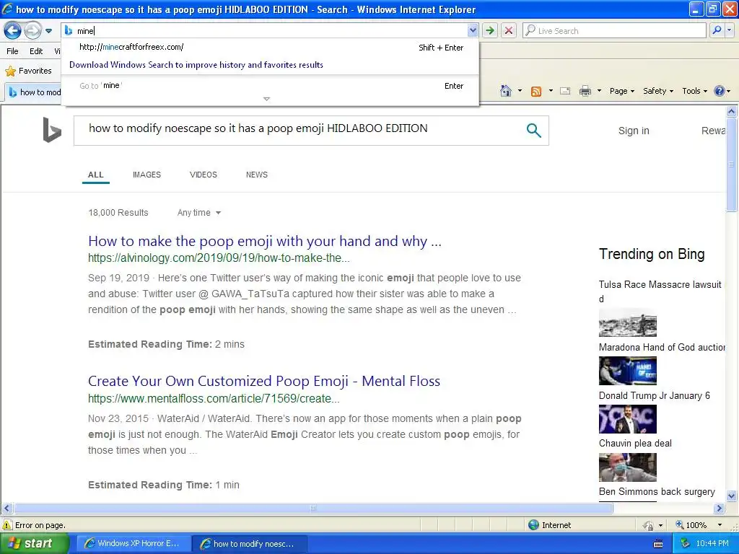The width and height of the screenshot is (739, 554).
Task: Open the Feeds dropdown arrow
Action: (551, 91)
